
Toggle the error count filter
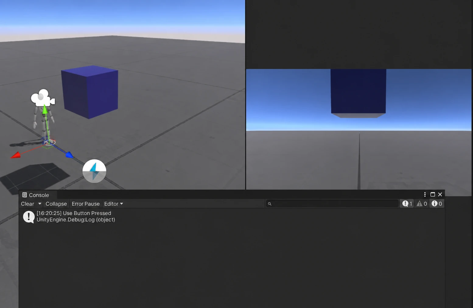pyautogui.click(x=437, y=204)
